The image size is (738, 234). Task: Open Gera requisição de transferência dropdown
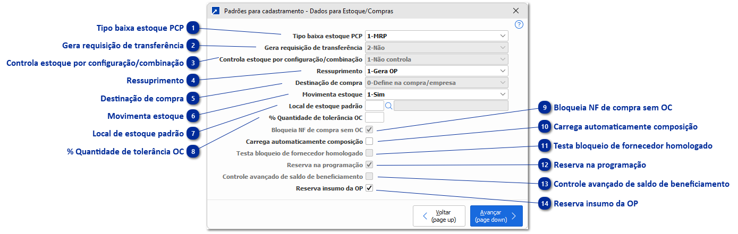(436, 48)
